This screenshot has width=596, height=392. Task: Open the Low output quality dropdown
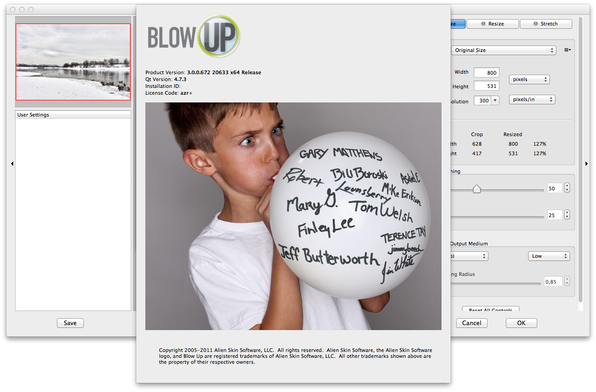point(549,256)
